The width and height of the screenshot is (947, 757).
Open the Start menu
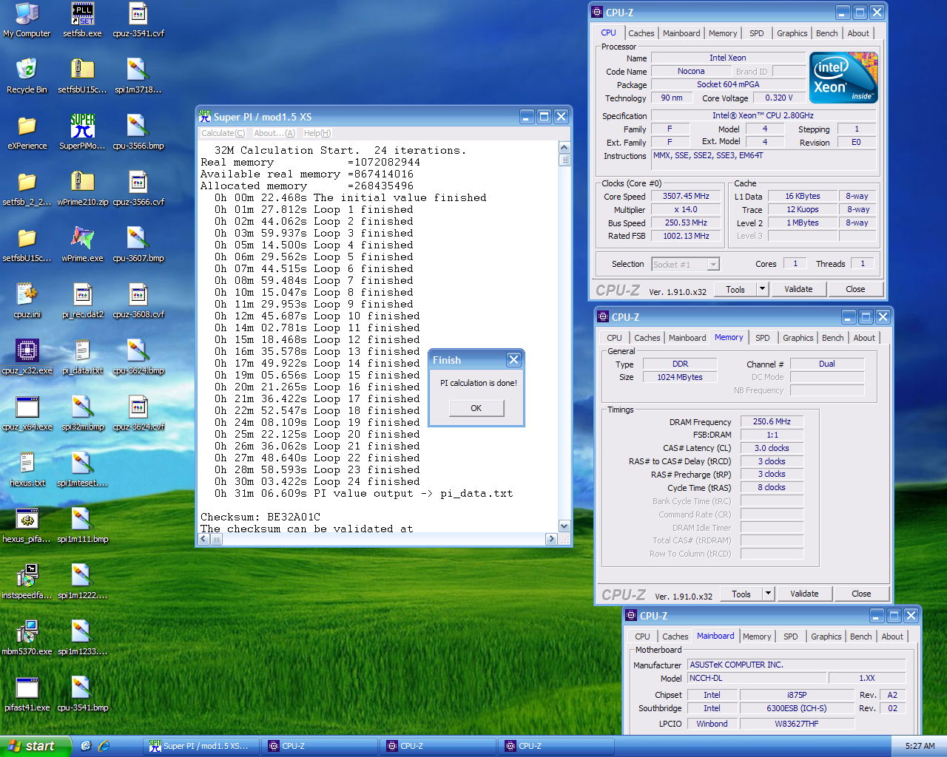(x=36, y=746)
